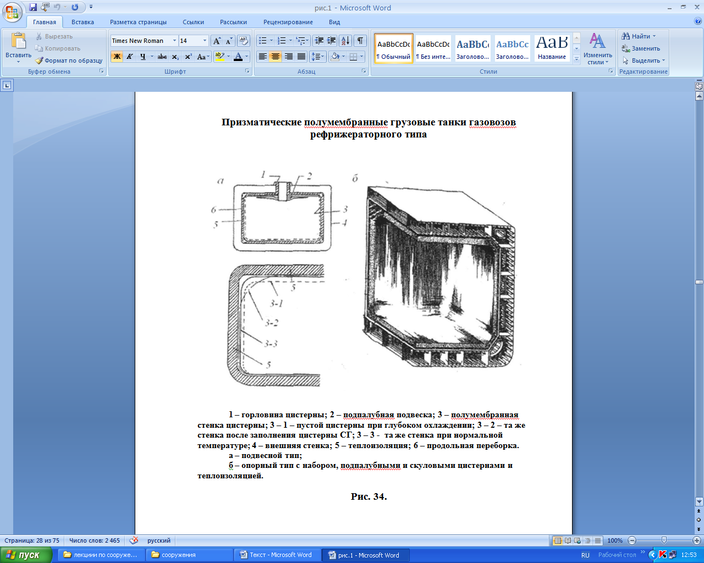Increase indent icon
The width and height of the screenshot is (704, 563).
(x=332, y=41)
